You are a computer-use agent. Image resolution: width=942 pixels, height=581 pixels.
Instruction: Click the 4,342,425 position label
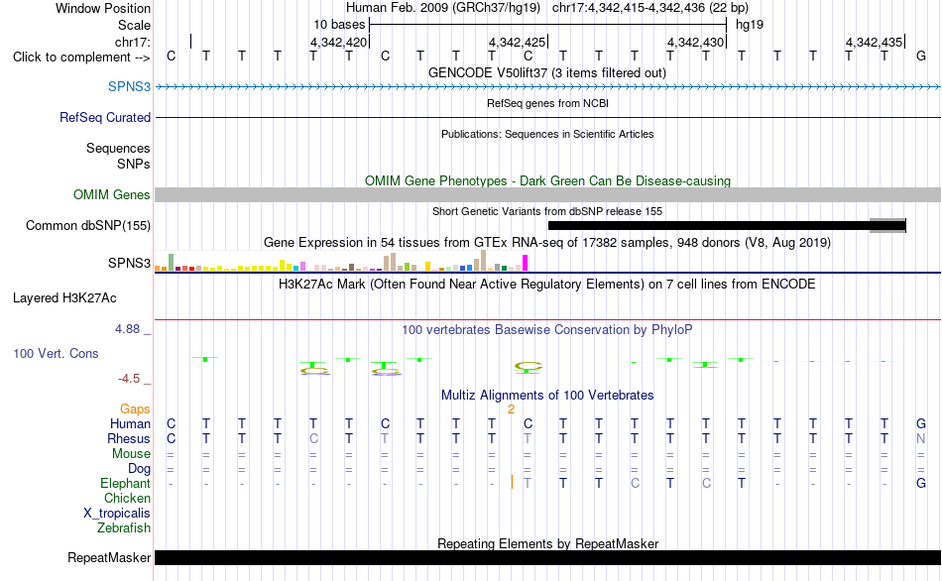tap(517, 42)
